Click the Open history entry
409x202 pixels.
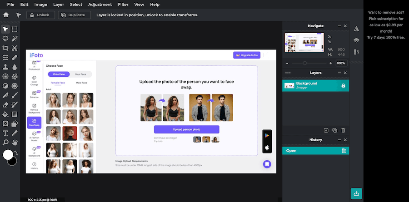[x=316, y=151]
